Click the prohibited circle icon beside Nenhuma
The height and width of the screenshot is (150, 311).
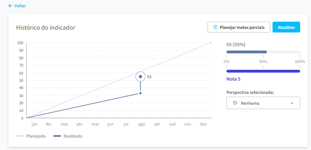click(235, 103)
